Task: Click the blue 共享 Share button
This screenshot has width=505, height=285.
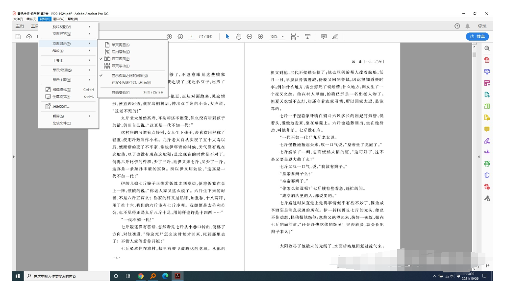Action: (478, 37)
